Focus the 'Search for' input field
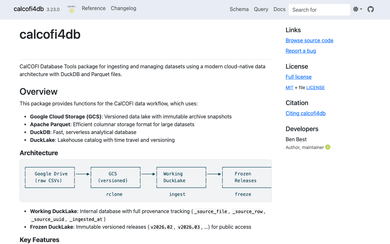Screen dimensions: 390x244 coord(319,10)
